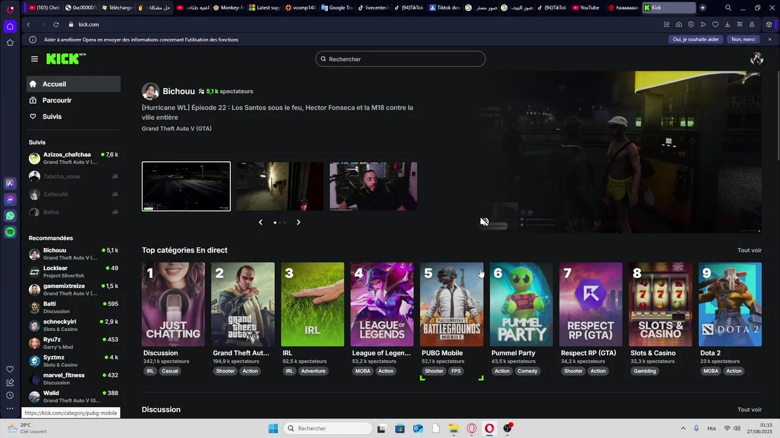
Task: Open Opera downloads icon
Action: tap(728, 24)
